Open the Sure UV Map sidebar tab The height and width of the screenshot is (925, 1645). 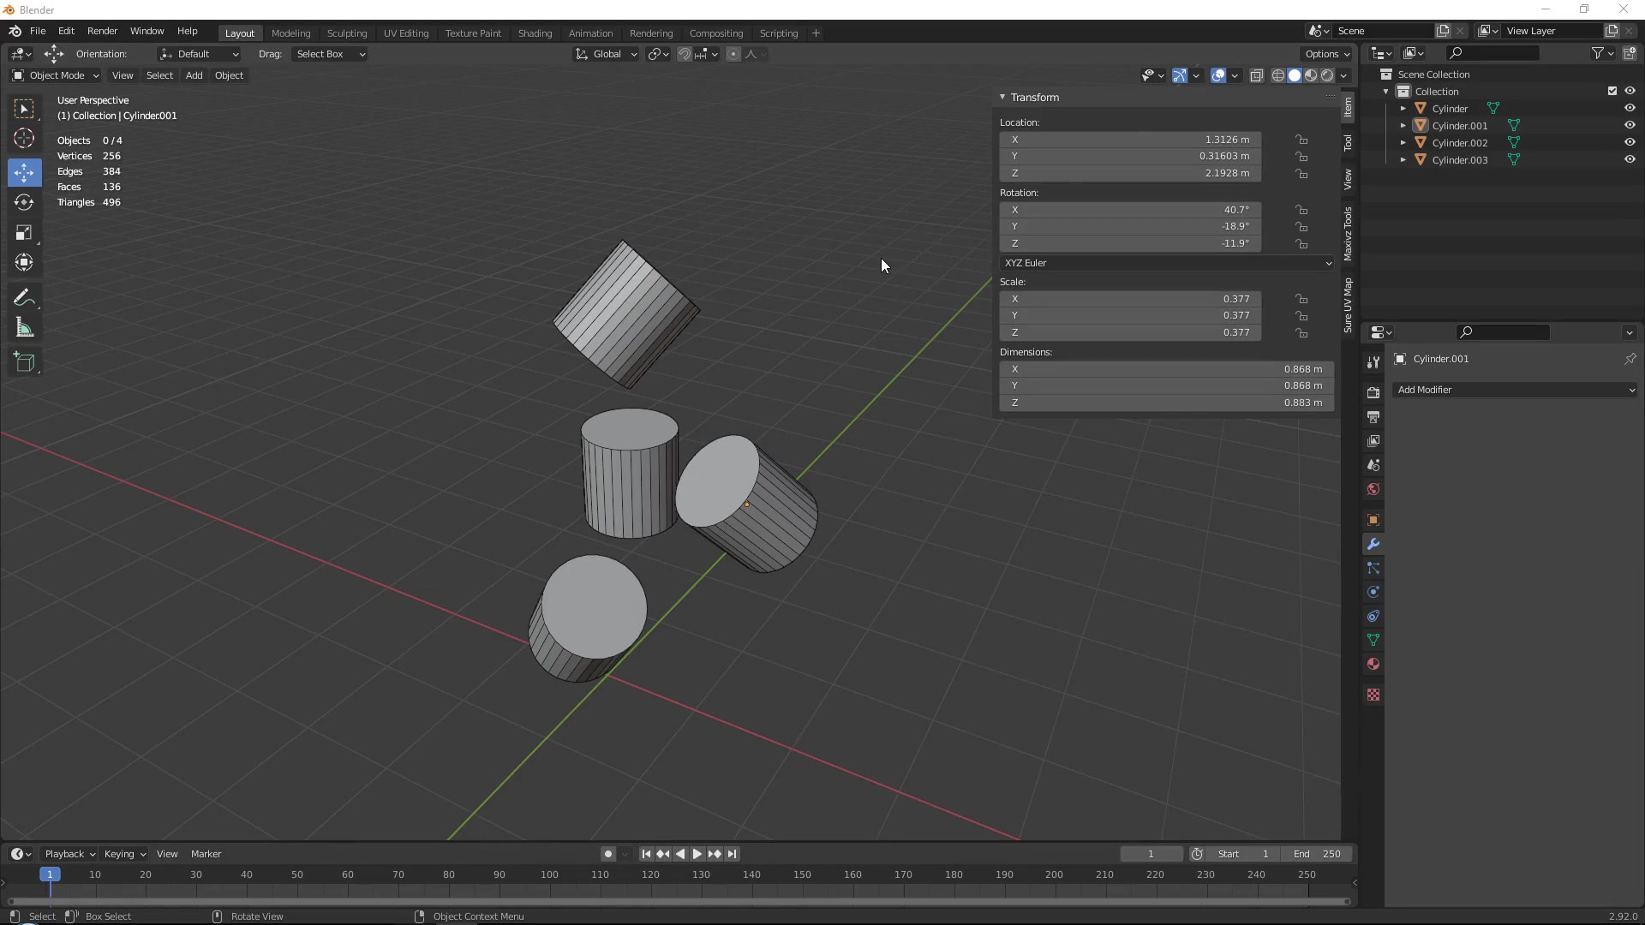click(x=1348, y=305)
